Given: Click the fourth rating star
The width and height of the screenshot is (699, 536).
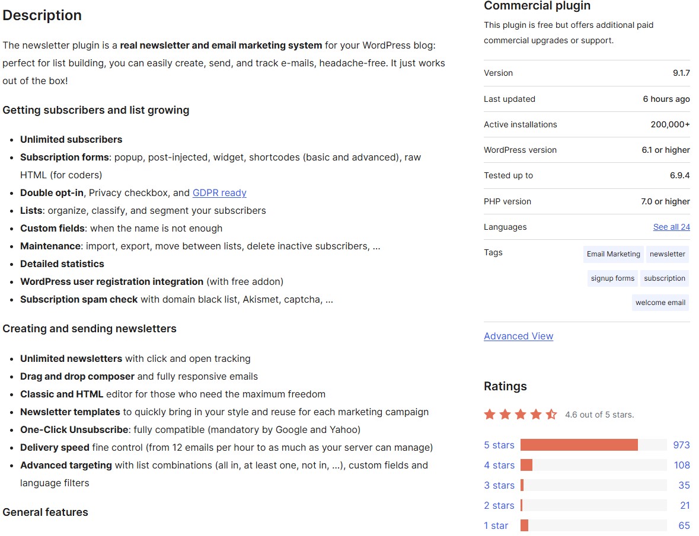Looking at the screenshot, I should pos(536,414).
